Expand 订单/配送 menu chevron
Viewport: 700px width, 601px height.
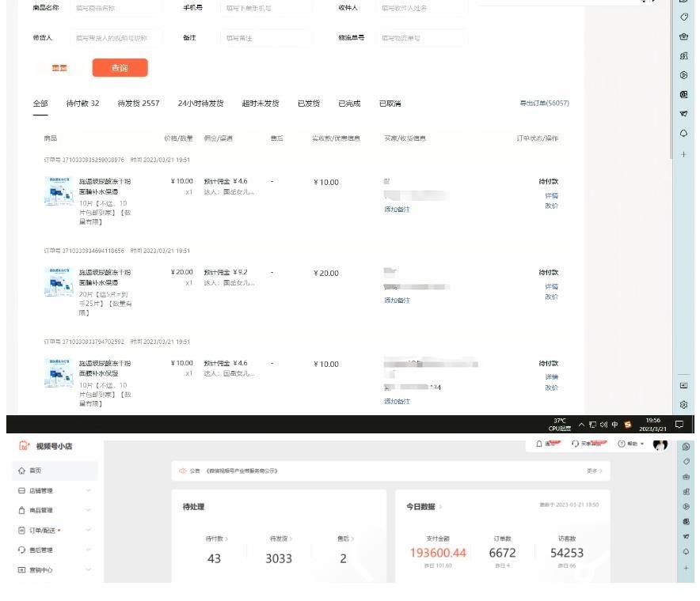89,530
